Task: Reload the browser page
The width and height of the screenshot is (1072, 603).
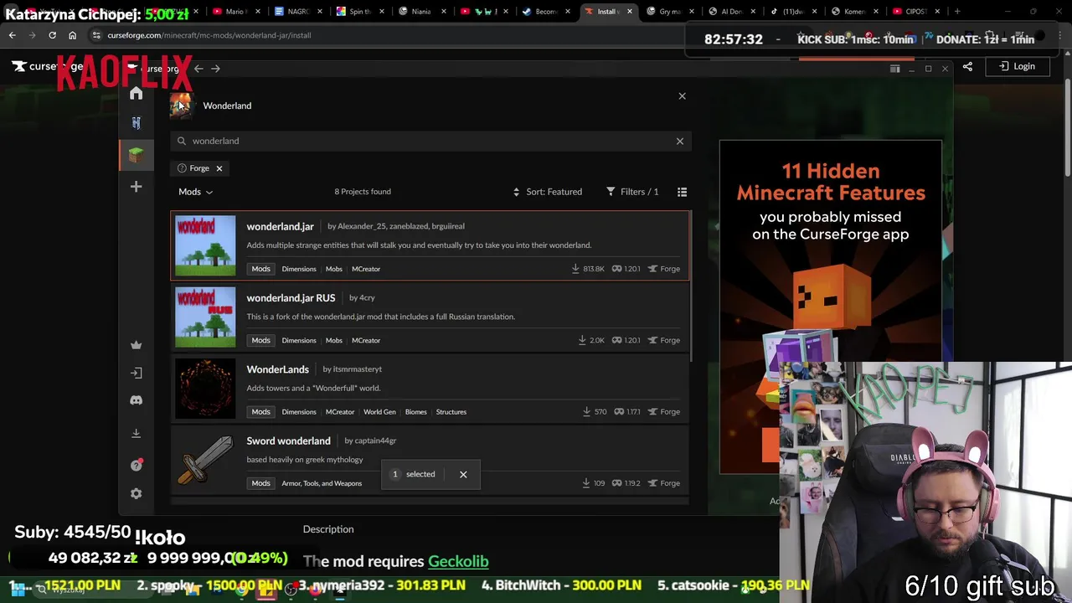Action: pyautogui.click(x=52, y=35)
